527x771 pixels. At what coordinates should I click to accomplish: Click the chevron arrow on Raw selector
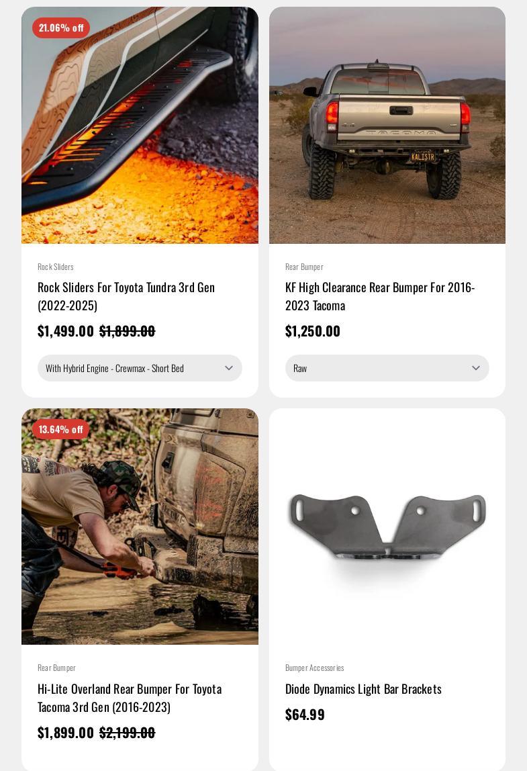click(475, 368)
